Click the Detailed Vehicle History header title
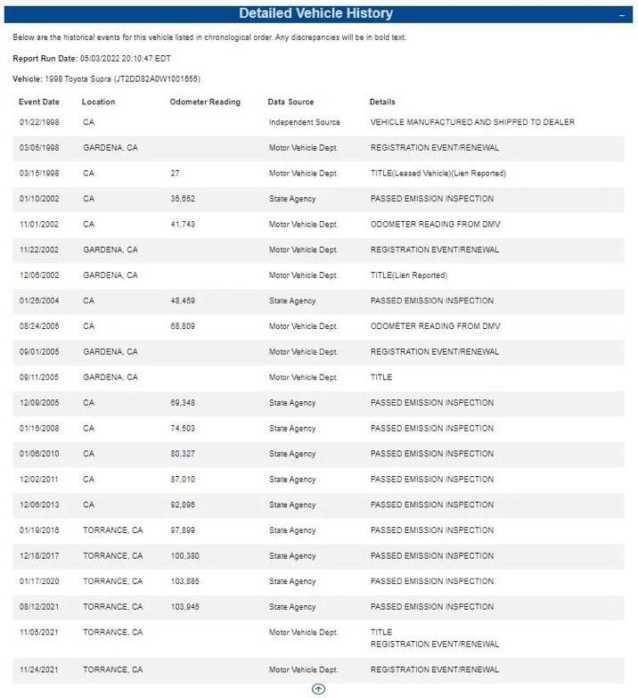The width and height of the screenshot is (638, 698). (x=316, y=13)
